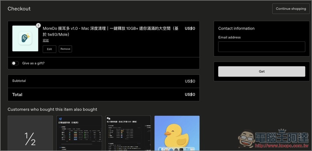The height and width of the screenshot is (151, 312).
Task: Toggle the Give as a gift switch
Action: (x=15, y=63)
